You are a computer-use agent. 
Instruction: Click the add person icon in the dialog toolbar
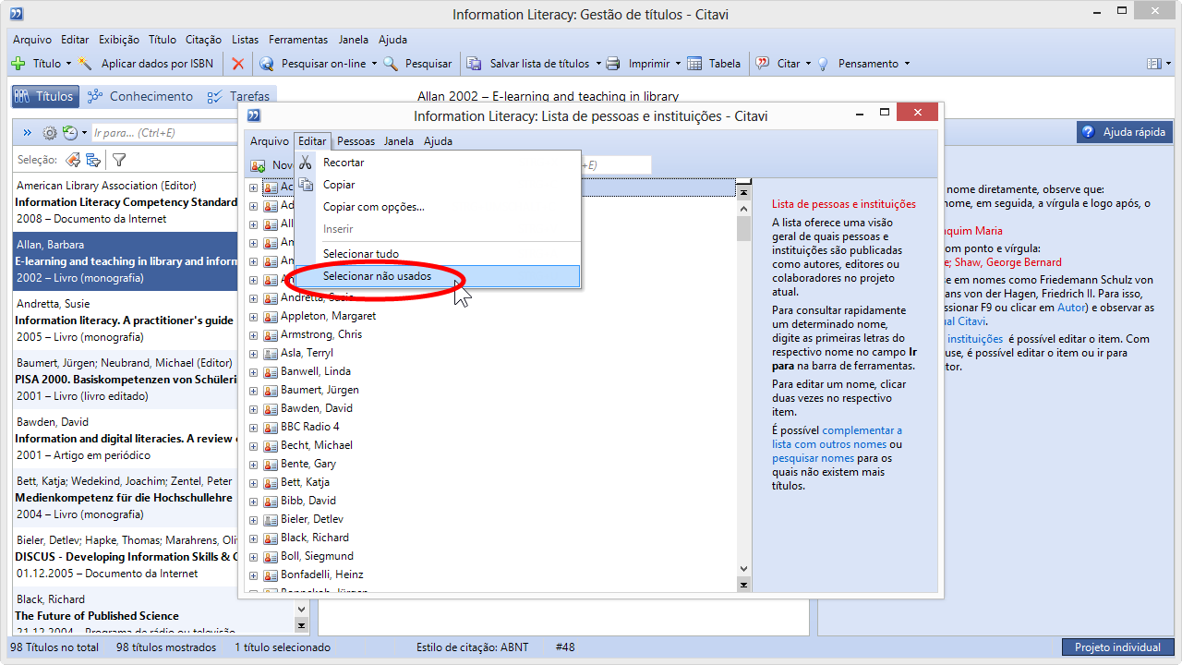coord(259,165)
